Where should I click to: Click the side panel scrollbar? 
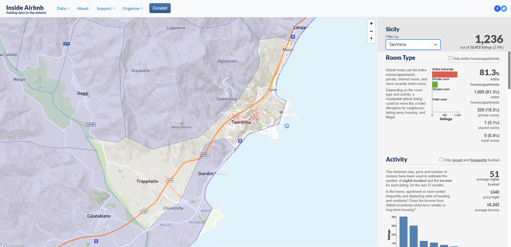[x=509, y=70]
